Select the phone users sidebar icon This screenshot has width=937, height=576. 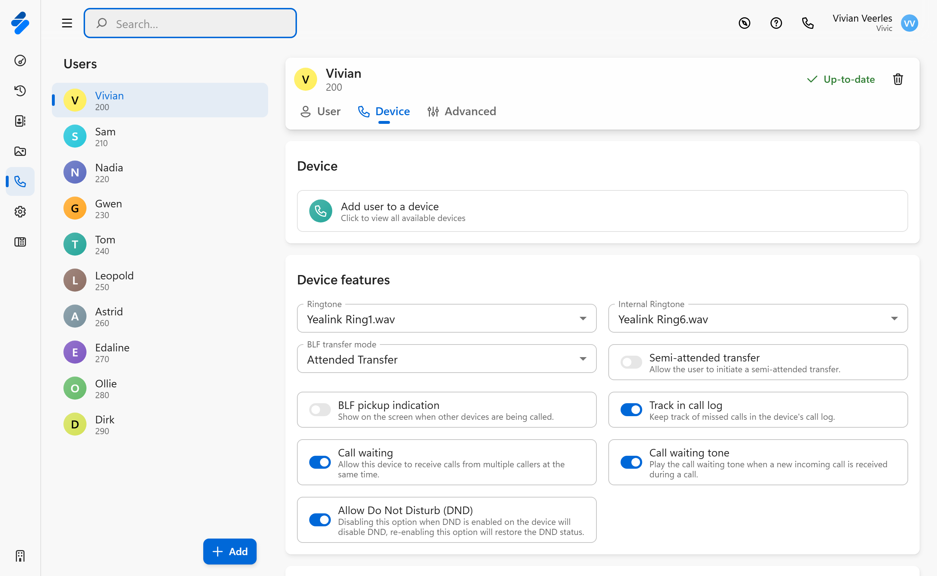click(20, 181)
